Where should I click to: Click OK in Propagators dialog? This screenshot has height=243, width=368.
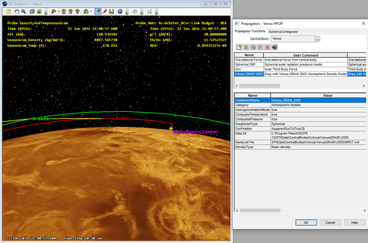click(x=306, y=223)
